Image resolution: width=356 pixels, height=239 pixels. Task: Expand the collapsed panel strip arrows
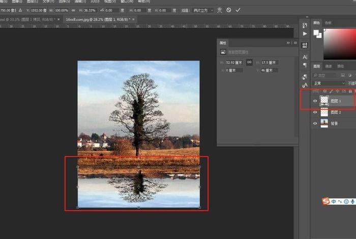coord(307,17)
